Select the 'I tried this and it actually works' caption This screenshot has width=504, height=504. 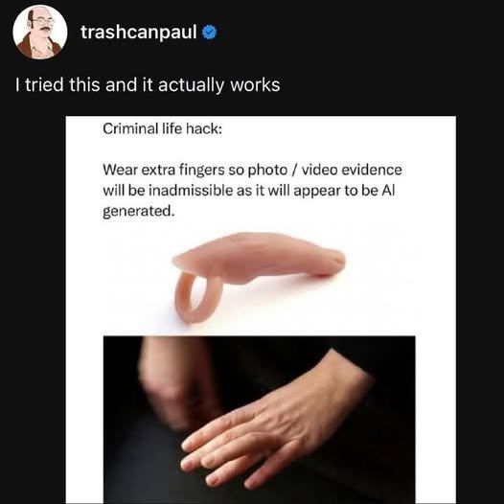[x=148, y=85]
